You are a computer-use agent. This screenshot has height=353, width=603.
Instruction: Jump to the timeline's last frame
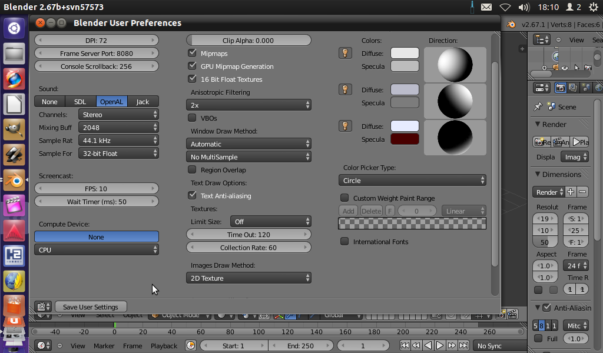[463, 346]
